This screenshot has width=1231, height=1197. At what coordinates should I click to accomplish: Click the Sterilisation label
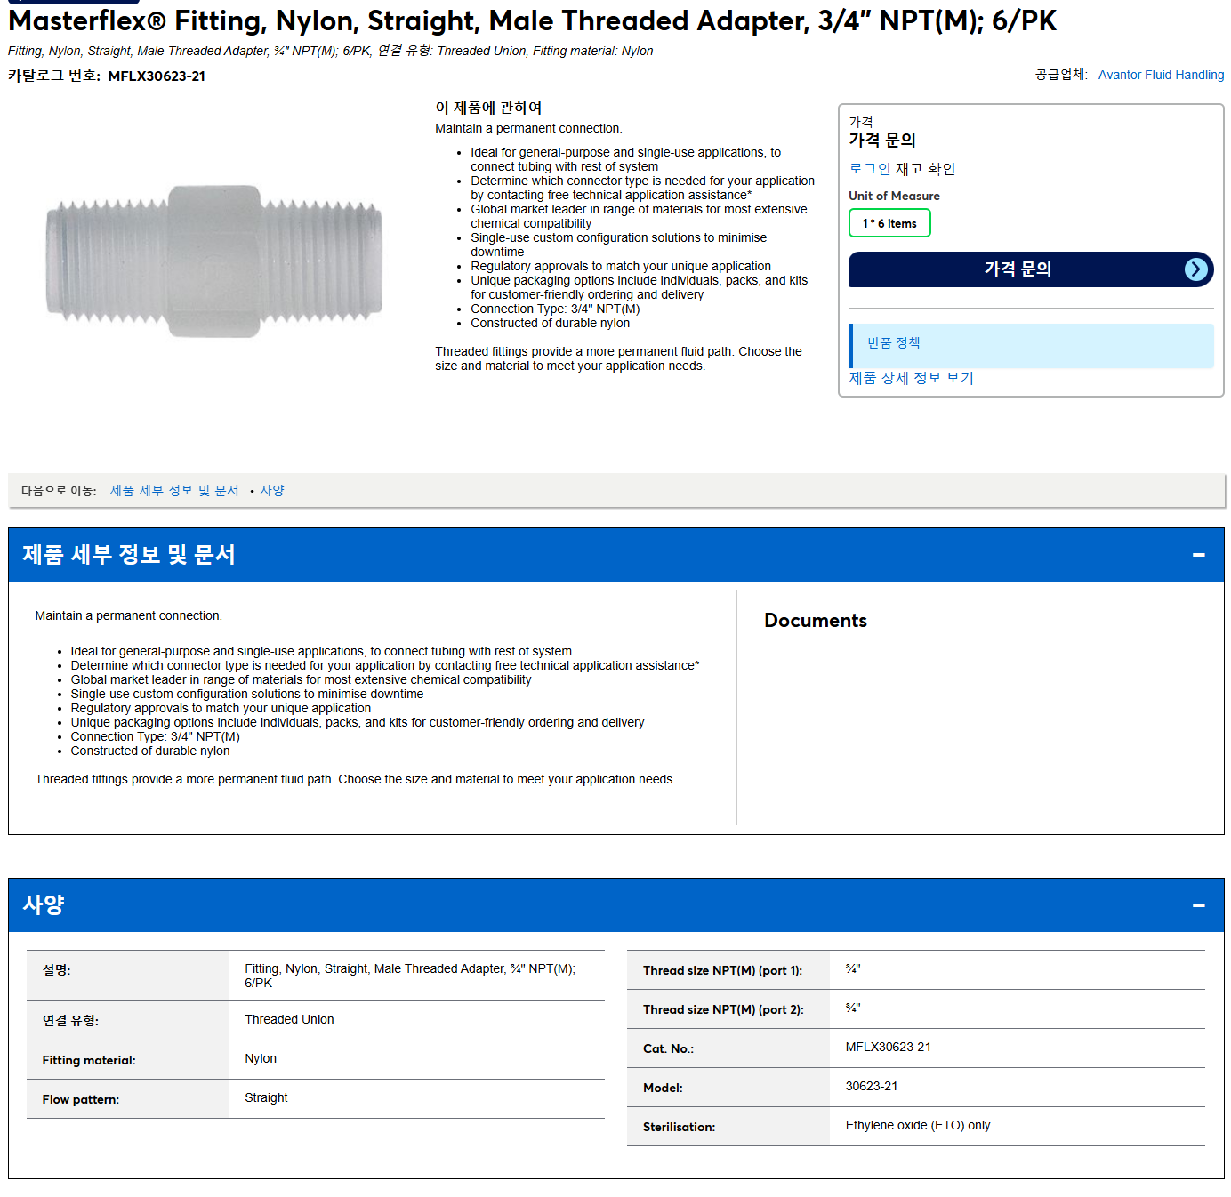coord(679,1127)
